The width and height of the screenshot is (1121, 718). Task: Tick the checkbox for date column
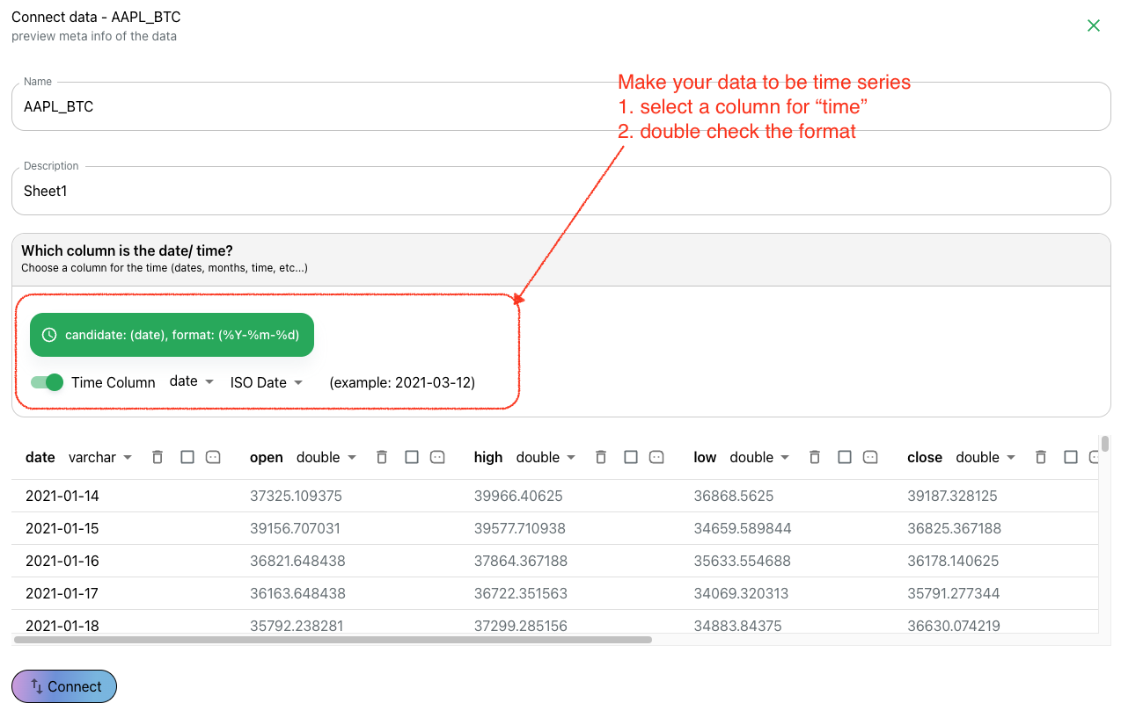187,457
